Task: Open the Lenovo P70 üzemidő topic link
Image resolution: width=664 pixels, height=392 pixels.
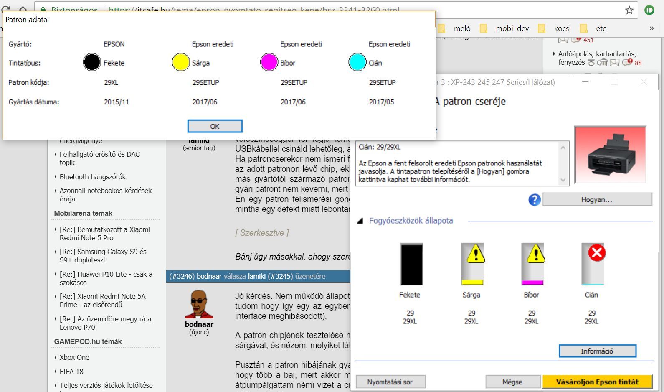Action: (x=105, y=323)
